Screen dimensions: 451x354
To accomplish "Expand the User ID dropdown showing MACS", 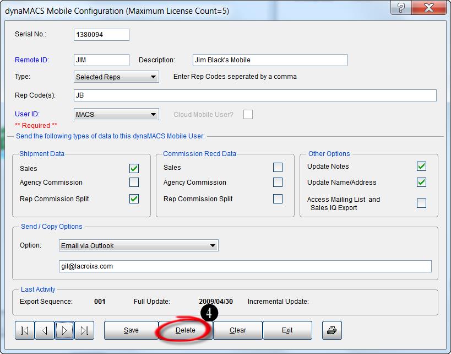I will pos(116,114).
